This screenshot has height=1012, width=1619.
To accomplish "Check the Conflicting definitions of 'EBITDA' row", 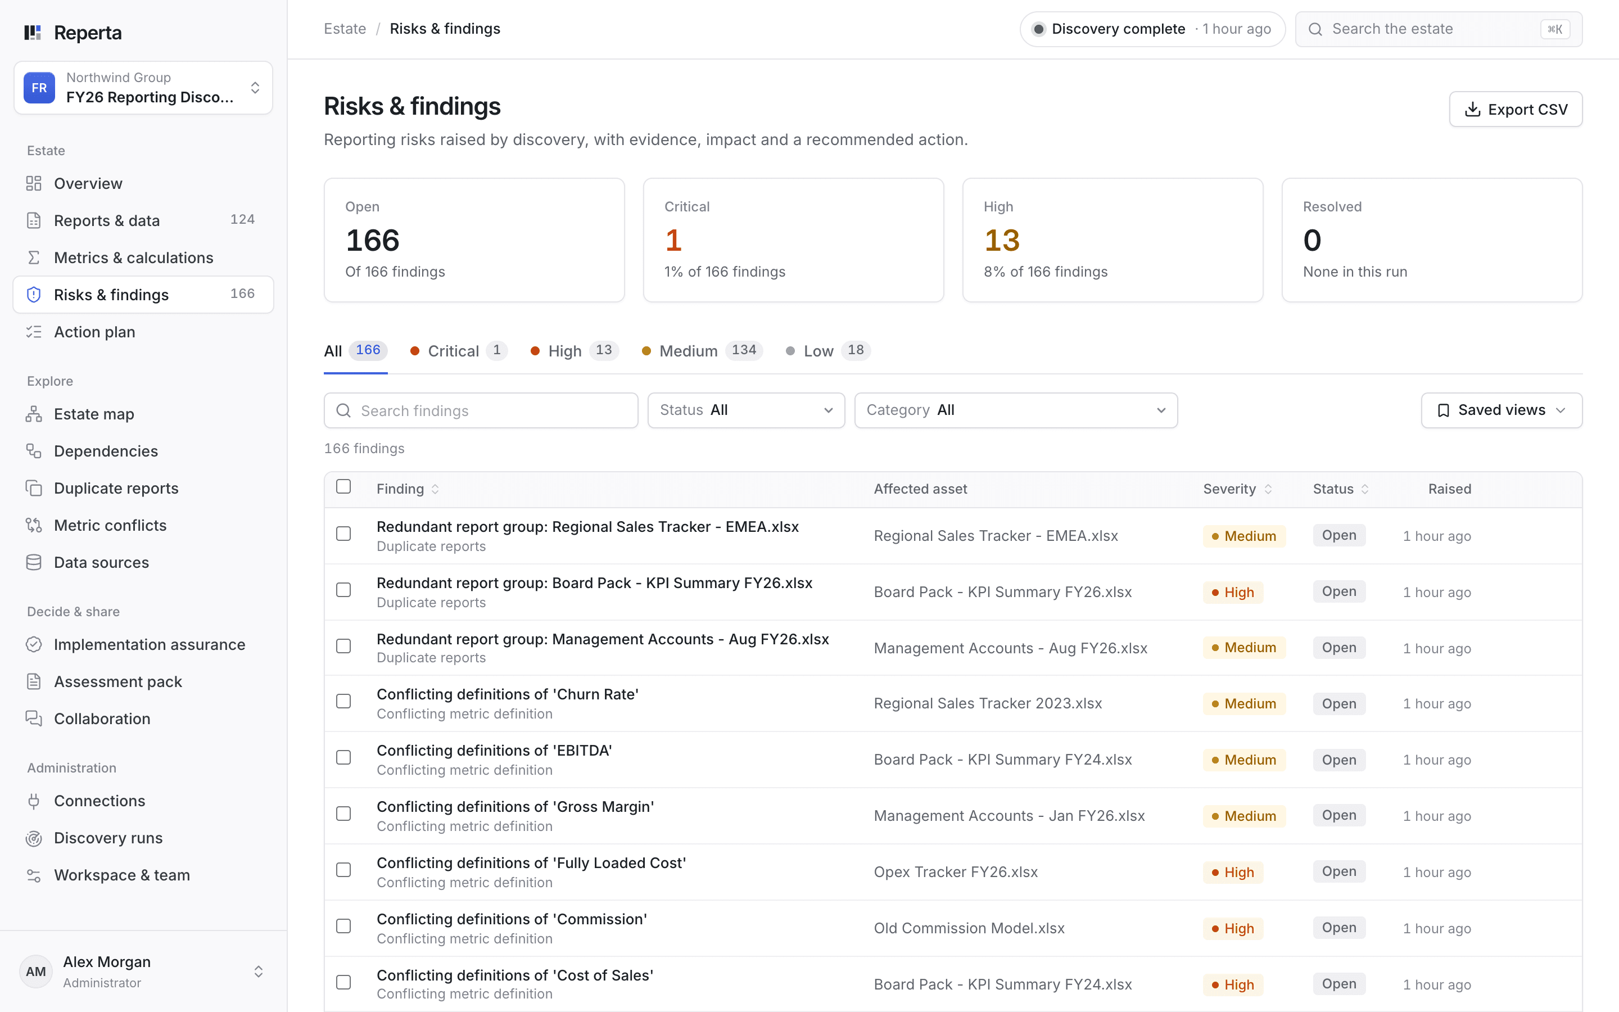I will pyautogui.click(x=343, y=758).
